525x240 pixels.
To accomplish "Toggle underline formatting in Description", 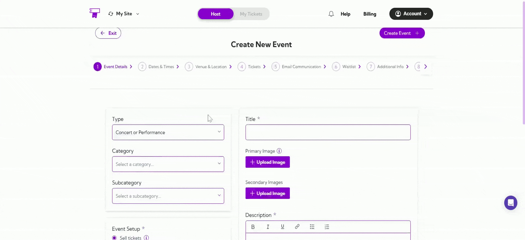I will coord(282,227).
